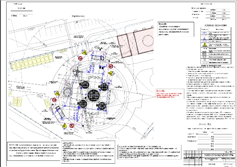The width and height of the screenshot is (237, 167).
Task: Click the bottom framed text block right of center
Action: [x=149, y=152]
